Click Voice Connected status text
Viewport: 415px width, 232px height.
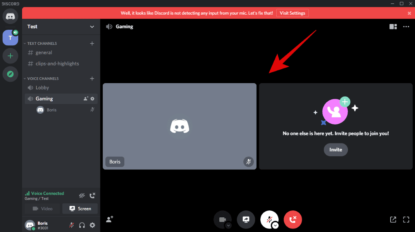(47, 193)
